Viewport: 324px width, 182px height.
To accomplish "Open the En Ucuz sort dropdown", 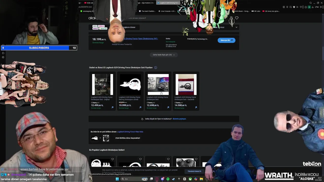I will pyautogui.click(x=225, y=27).
